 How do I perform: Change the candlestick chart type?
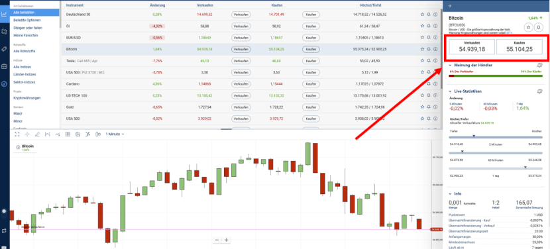tap(98, 134)
